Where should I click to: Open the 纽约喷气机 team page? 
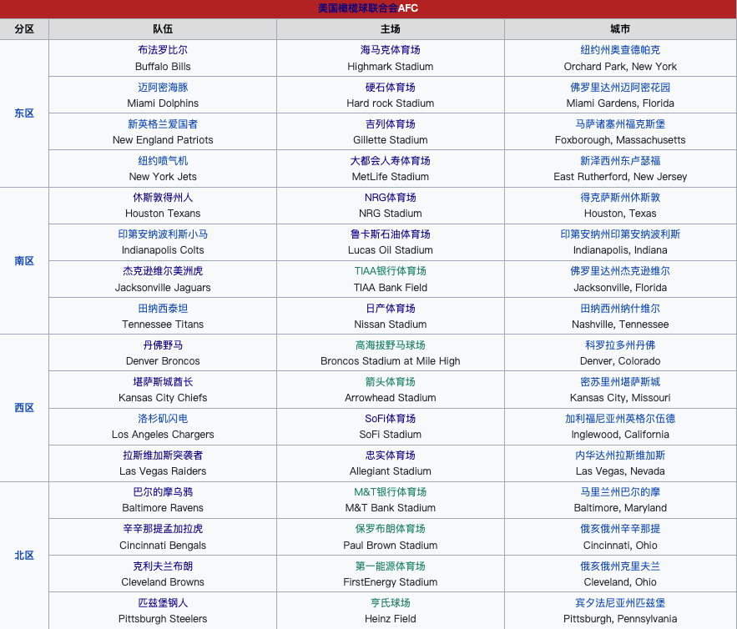[x=163, y=161]
